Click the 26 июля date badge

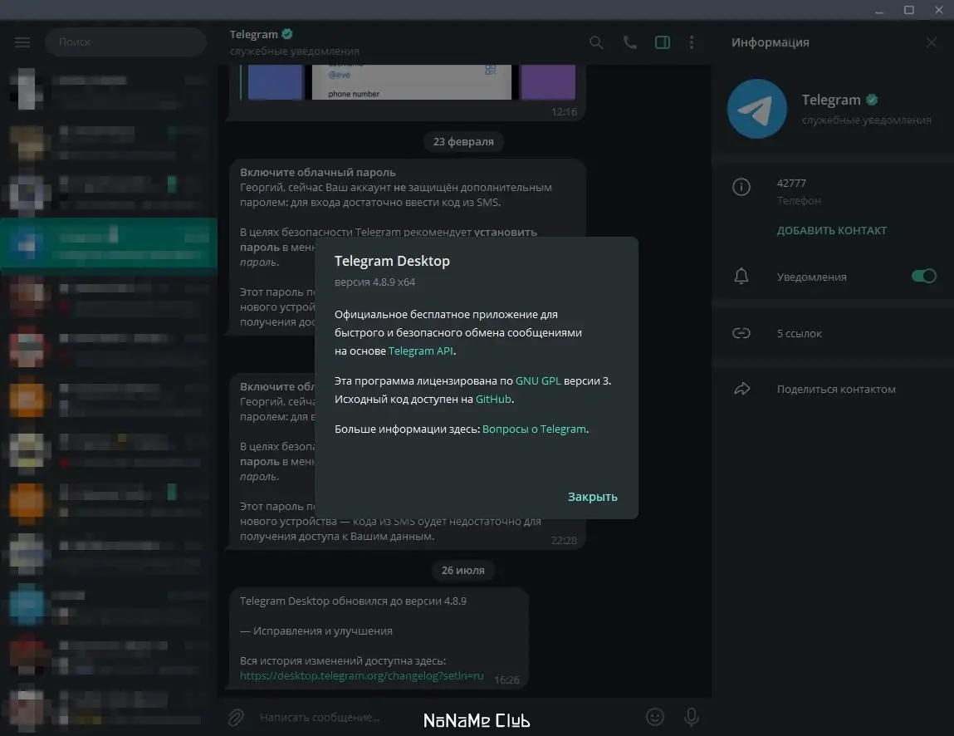point(463,571)
